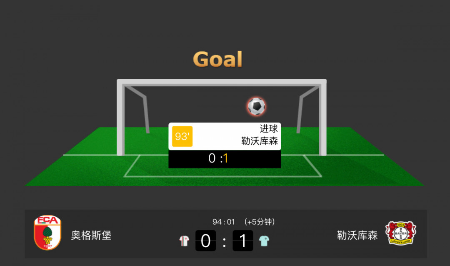Click the 奥格斯堡 team name
The height and width of the screenshot is (266, 450).
91,235
